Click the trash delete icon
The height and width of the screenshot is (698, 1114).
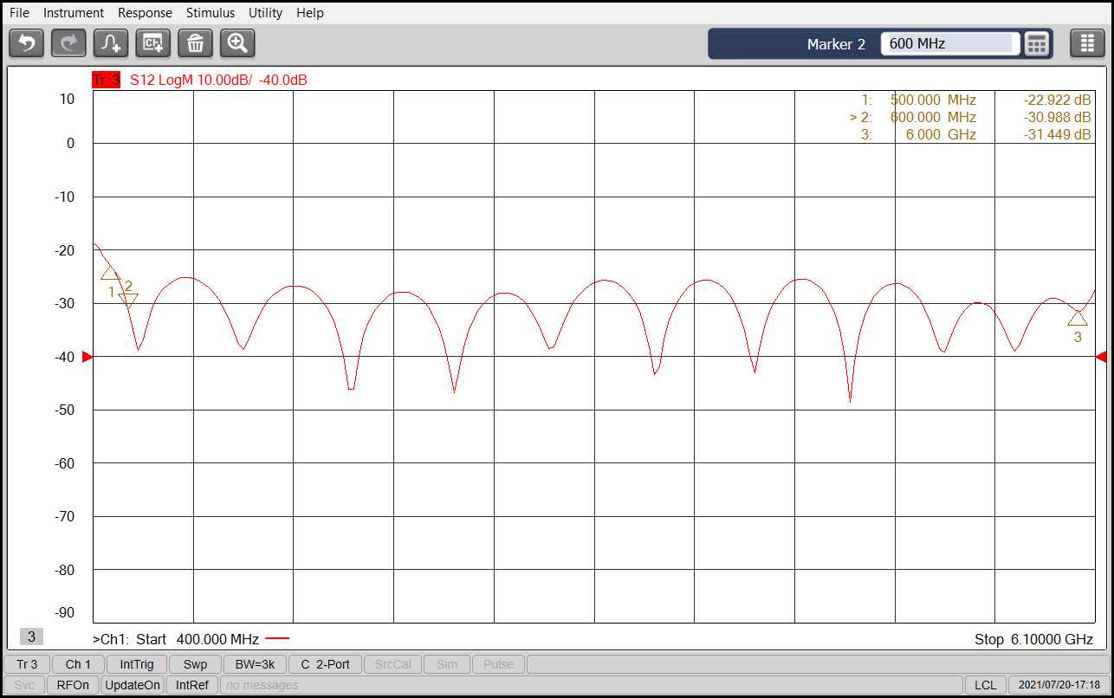point(195,42)
